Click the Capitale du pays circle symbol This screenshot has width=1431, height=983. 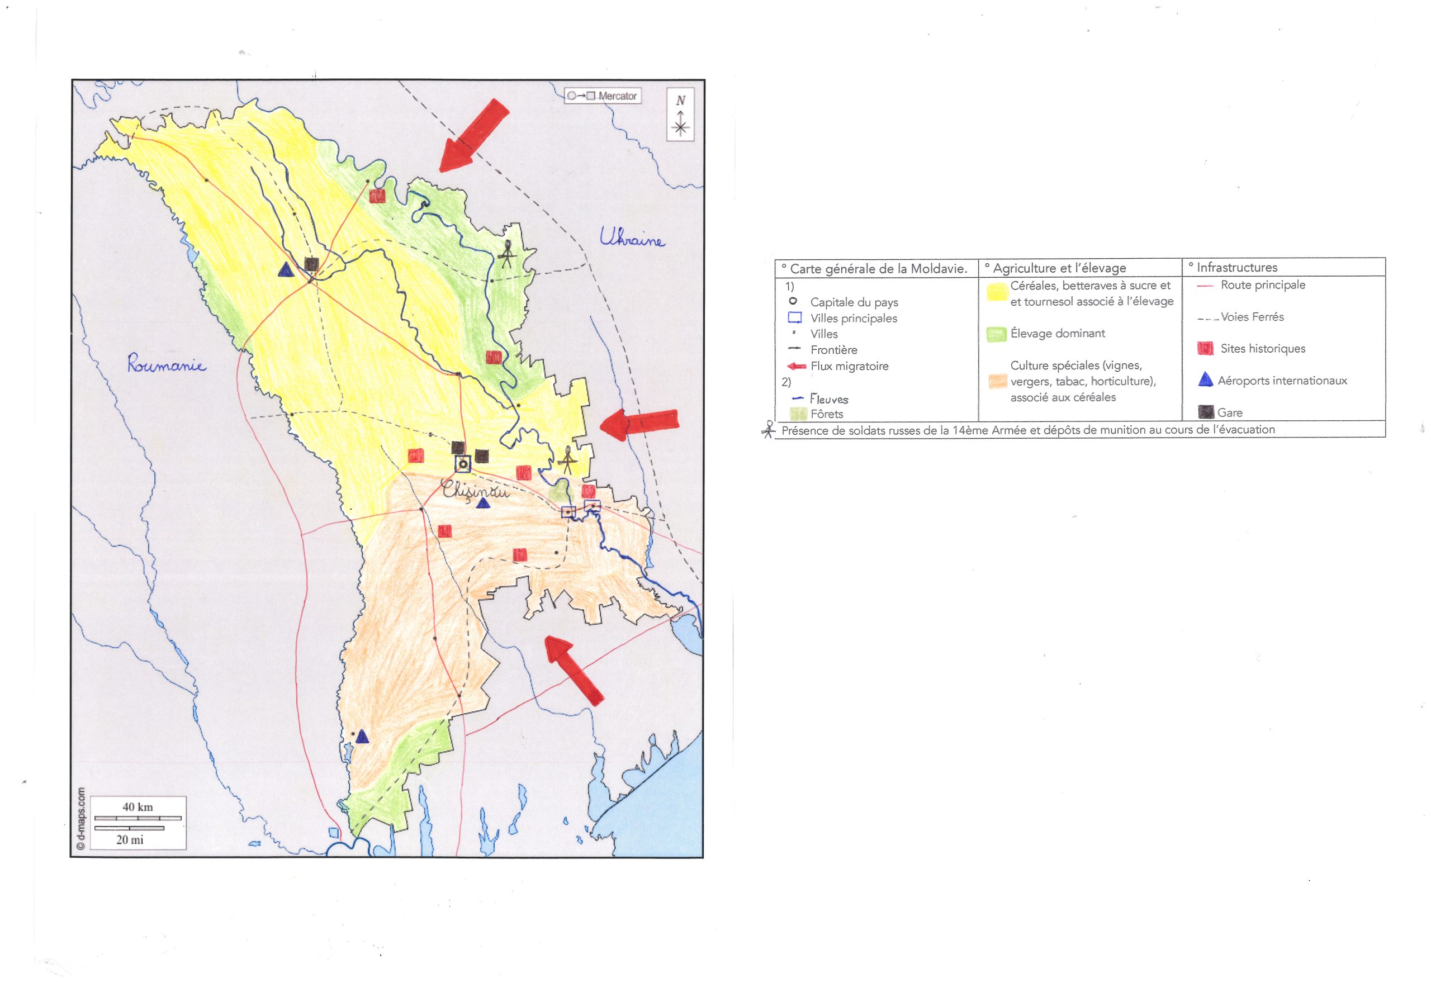tap(793, 301)
